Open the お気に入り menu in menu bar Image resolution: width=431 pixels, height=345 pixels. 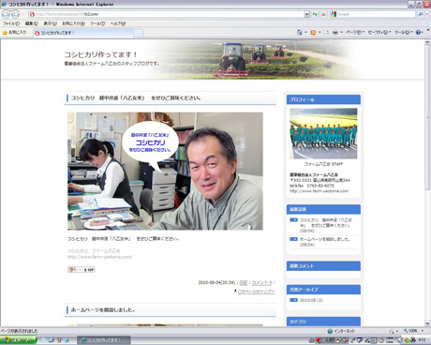tap(73, 23)
